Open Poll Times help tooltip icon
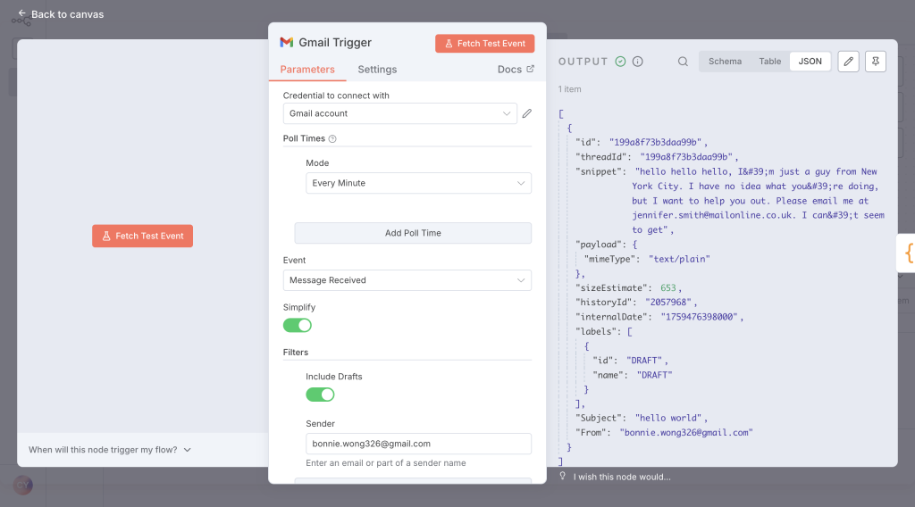This screenshot has width=915, height=507. 332,138
